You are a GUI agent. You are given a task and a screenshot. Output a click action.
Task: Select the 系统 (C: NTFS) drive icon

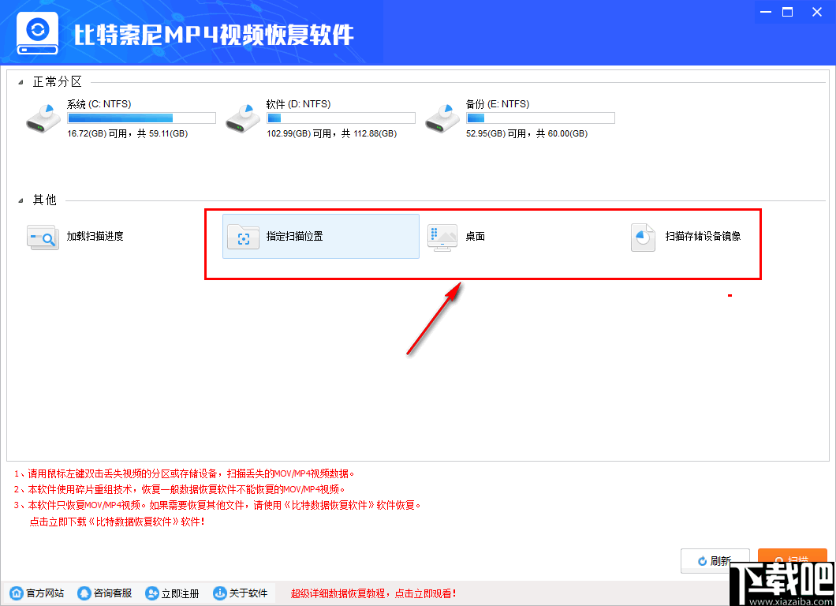point(43,118)
